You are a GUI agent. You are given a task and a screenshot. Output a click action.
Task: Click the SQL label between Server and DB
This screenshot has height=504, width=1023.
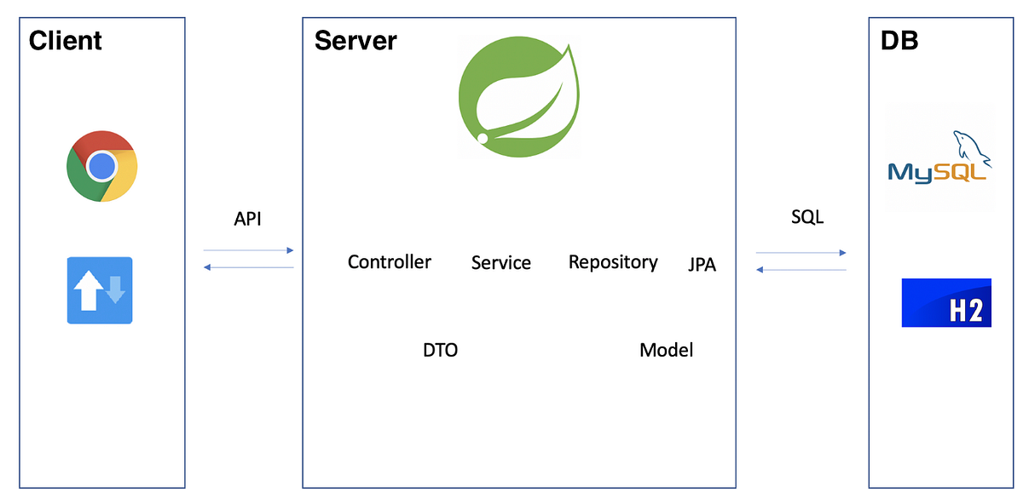pos(806,217)
